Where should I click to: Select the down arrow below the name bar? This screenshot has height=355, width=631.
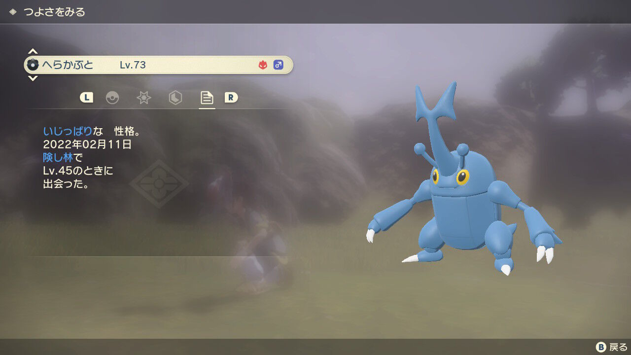[33, 78]
